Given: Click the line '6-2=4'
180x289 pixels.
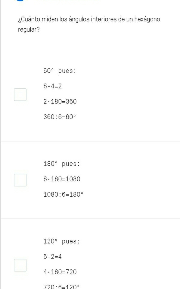Looking at the screenshot, I should tap(53, 256).
